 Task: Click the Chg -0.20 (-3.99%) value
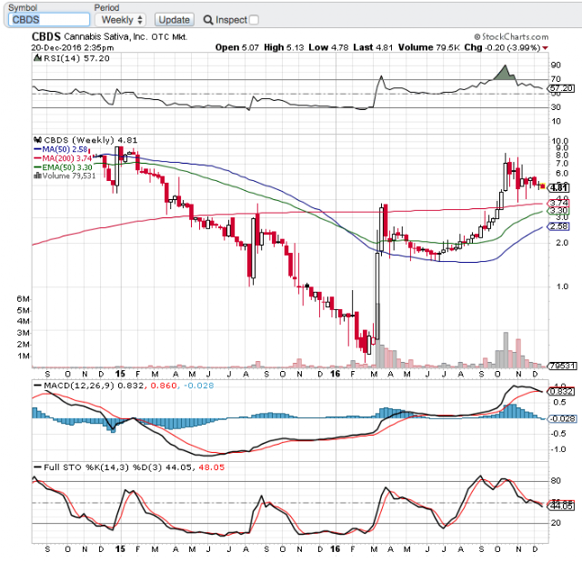tap(502, 47)
